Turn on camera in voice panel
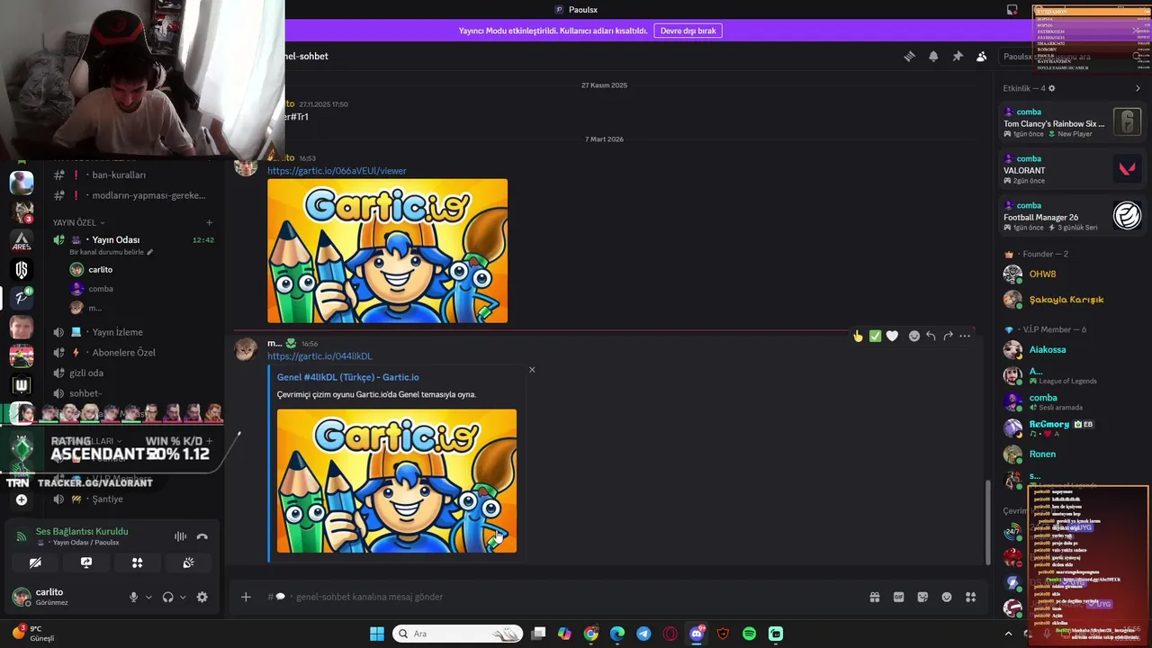Viewport: 1152px width, 648px height. (x=35, y=562)
